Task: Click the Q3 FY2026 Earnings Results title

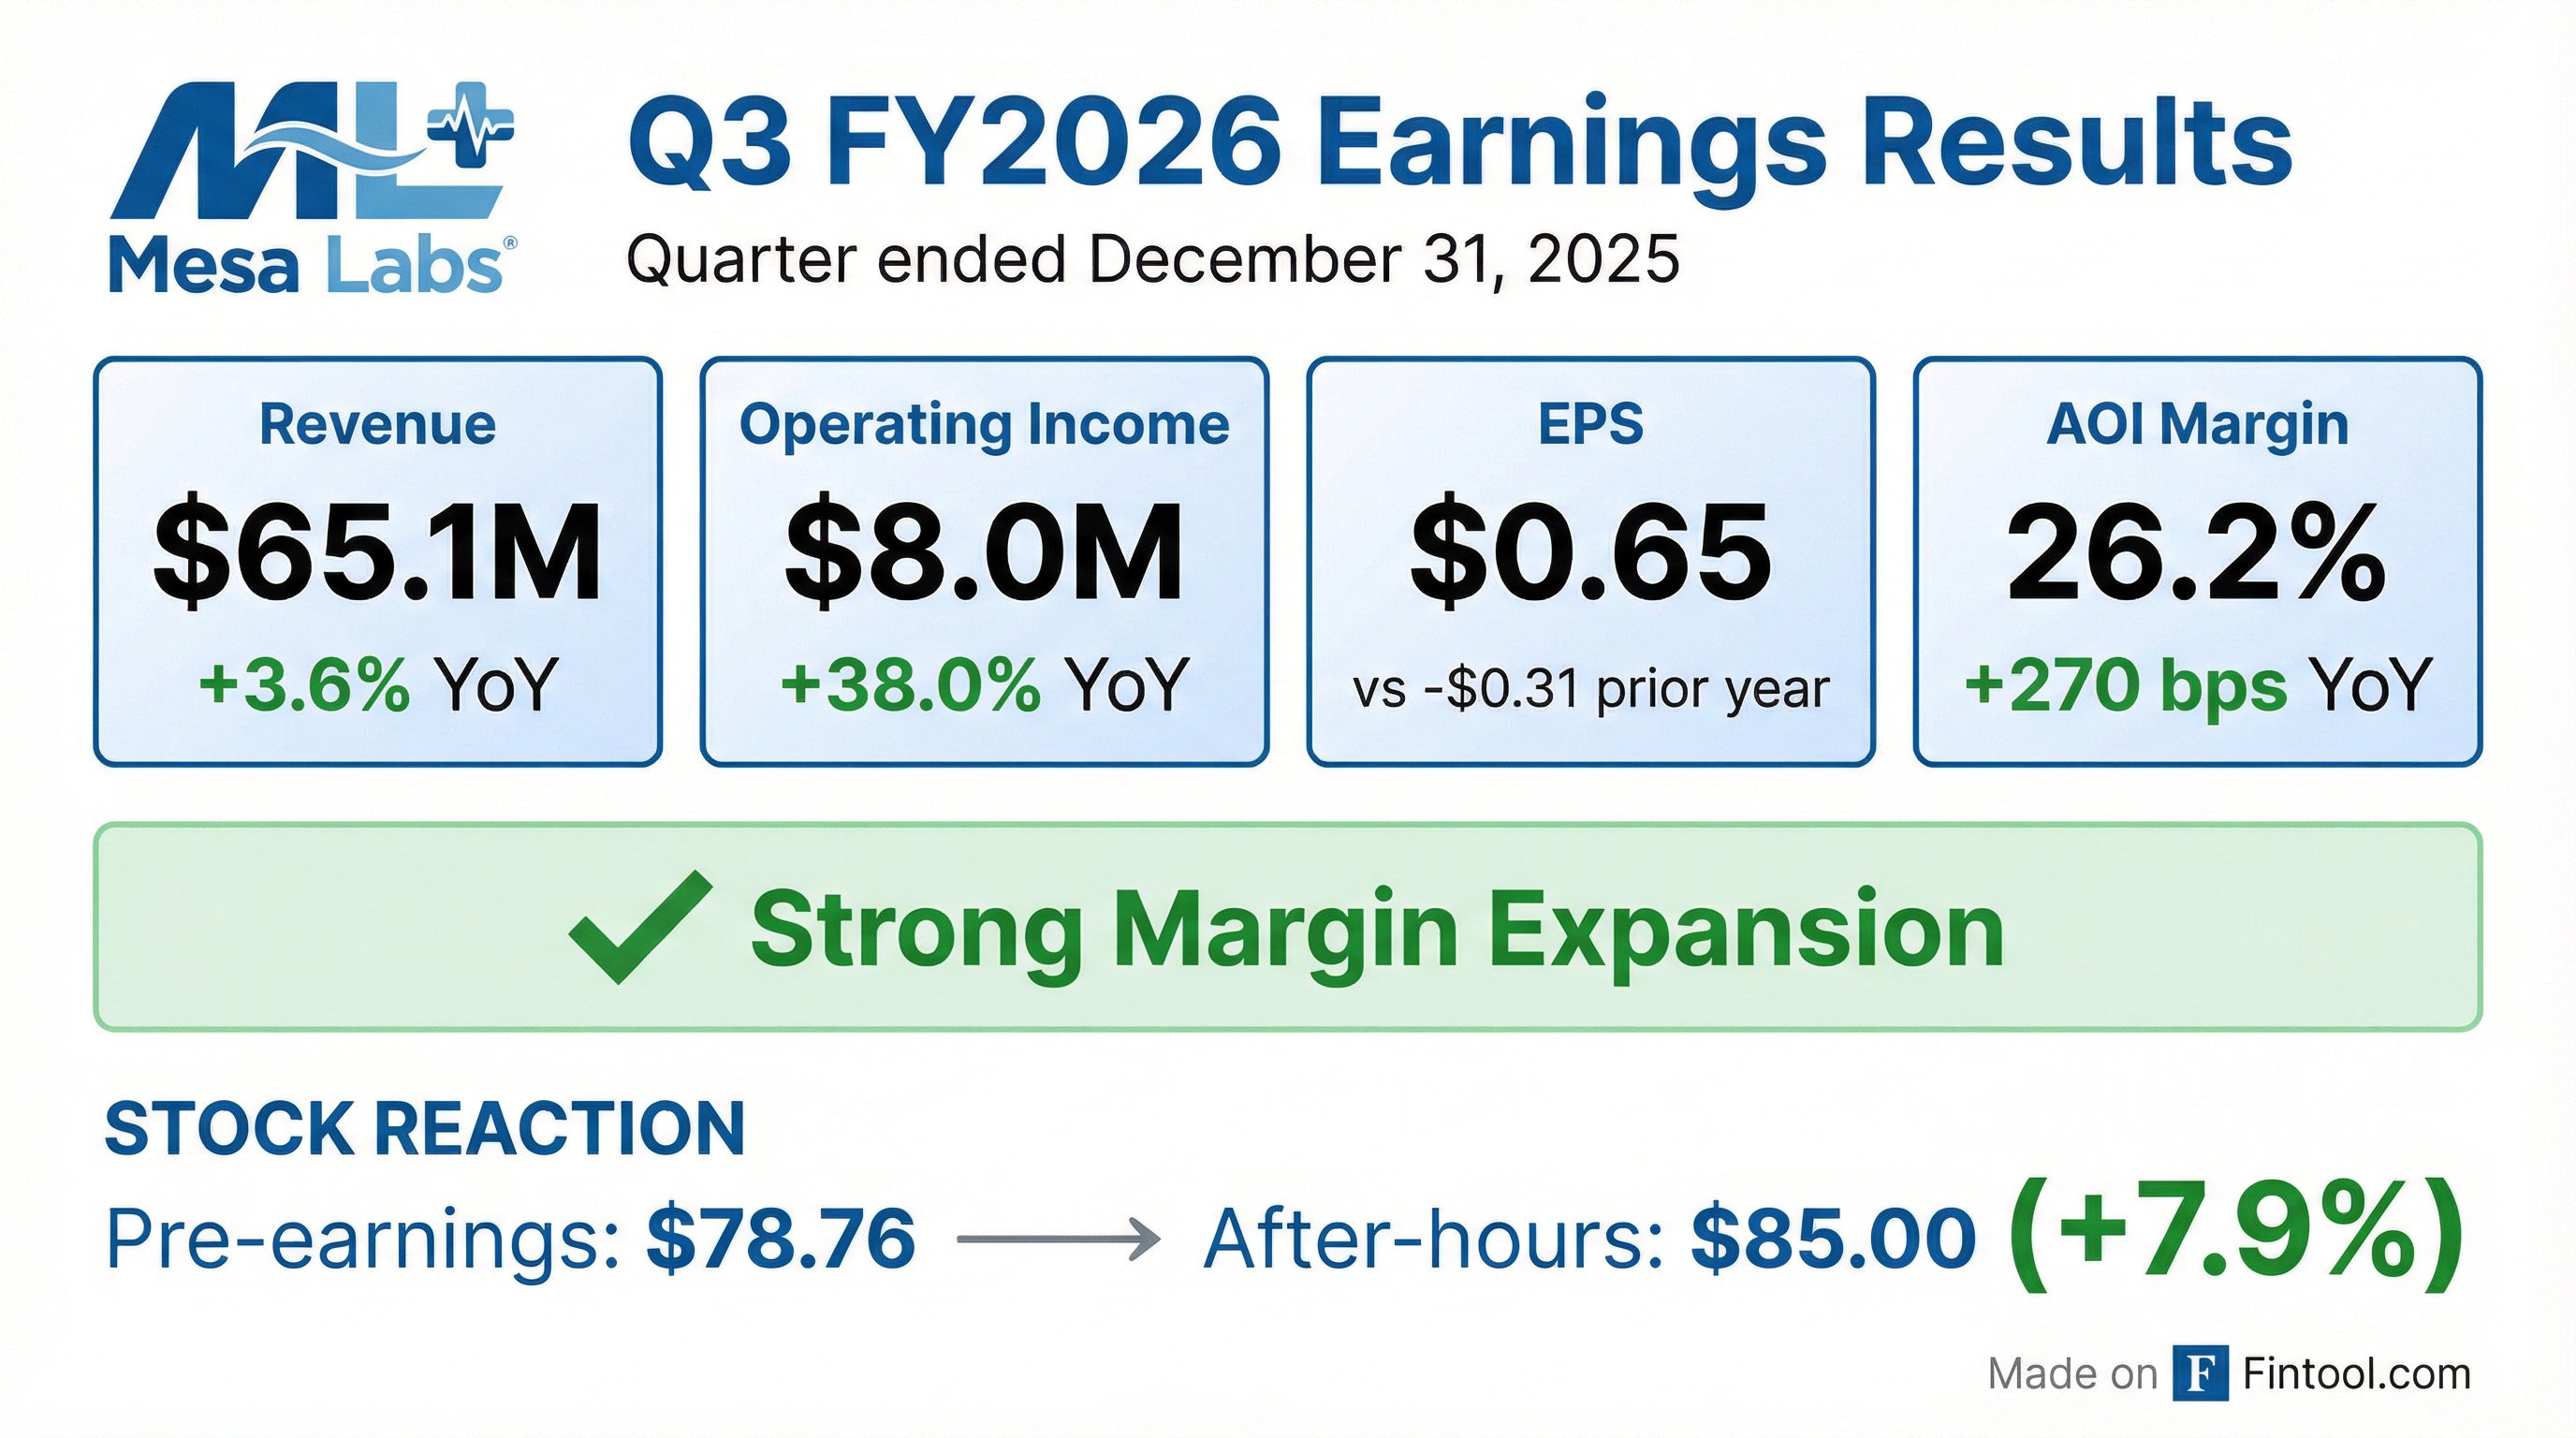Action: coord(1458,145)
